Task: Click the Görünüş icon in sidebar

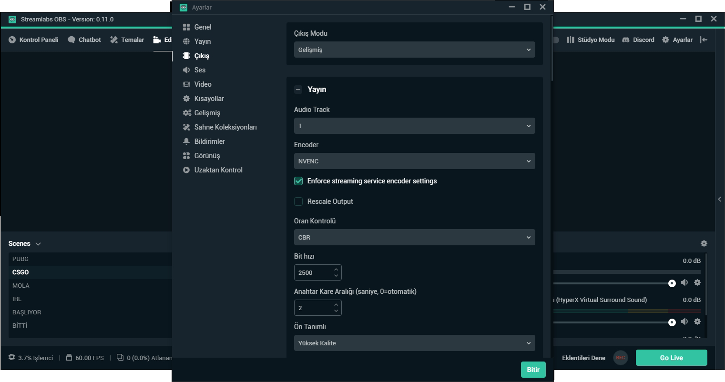Action: click(186, 156)
